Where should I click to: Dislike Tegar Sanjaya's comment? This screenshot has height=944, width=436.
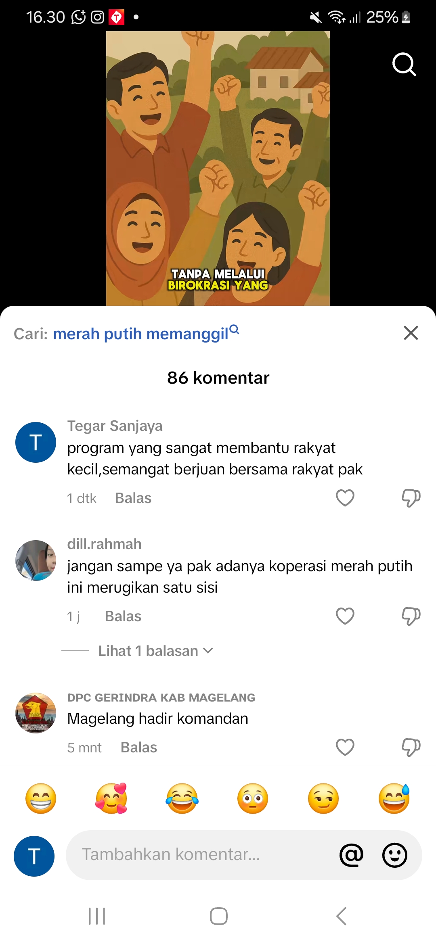[x=411, y=498]
